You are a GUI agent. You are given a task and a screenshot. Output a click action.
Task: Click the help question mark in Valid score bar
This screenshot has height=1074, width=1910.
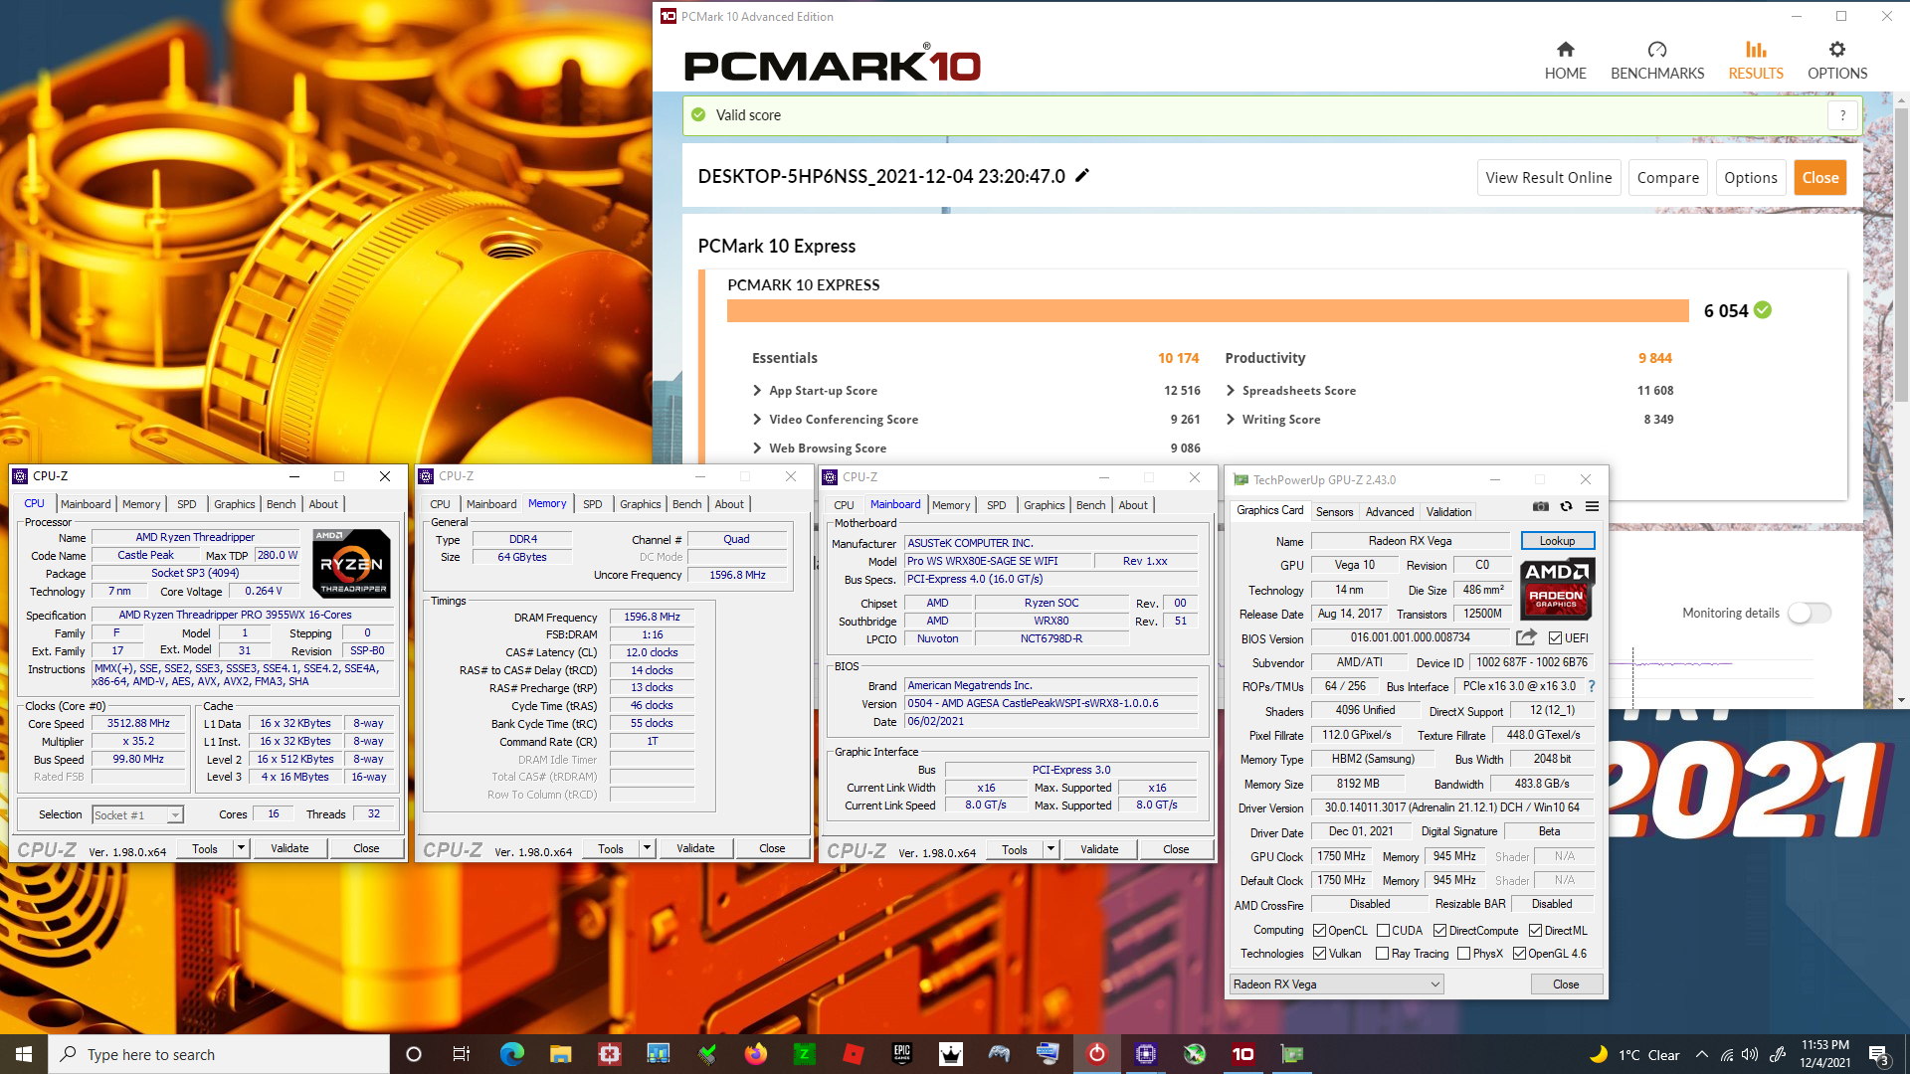[x=1842, y=115]
